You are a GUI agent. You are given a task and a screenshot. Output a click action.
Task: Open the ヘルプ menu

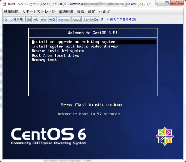pyautogui.click(x=104, y=11)
